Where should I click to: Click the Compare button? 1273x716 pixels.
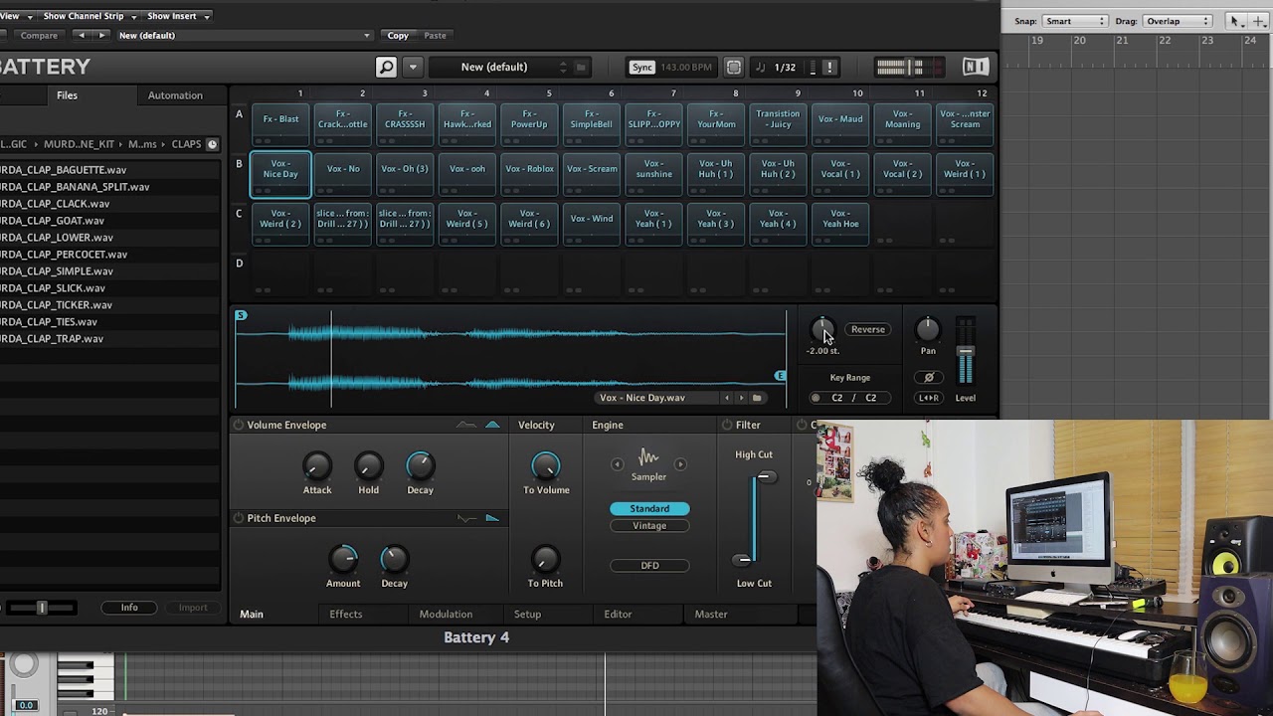(x=39, y=36)
